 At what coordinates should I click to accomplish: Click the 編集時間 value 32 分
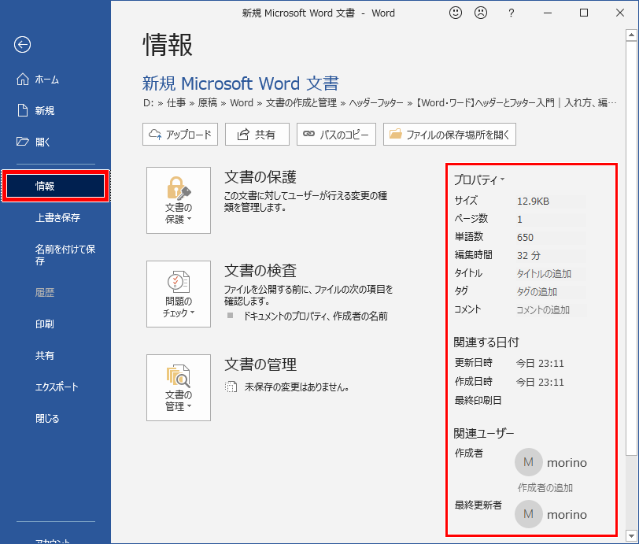tap(529, 256)
